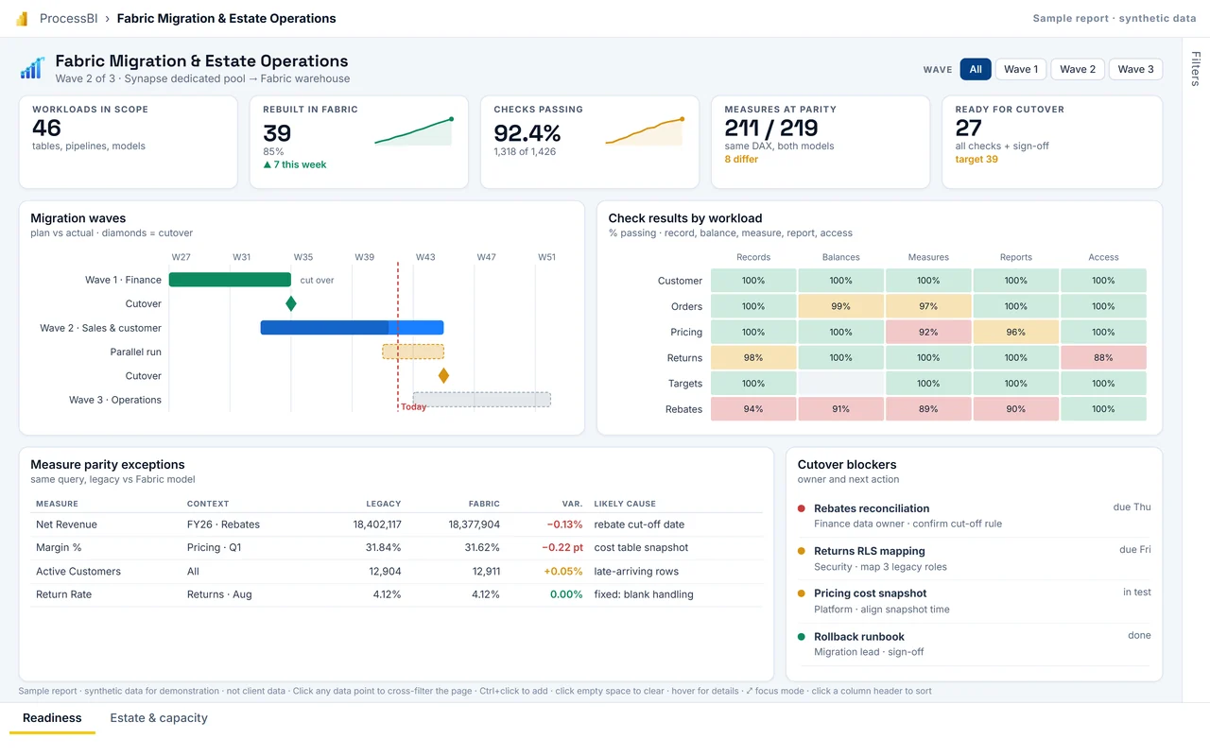Click the ProcessBI logo icon in breadcrumb
The width and height of the screenshot is (1210, 756).
click(22, 19)
